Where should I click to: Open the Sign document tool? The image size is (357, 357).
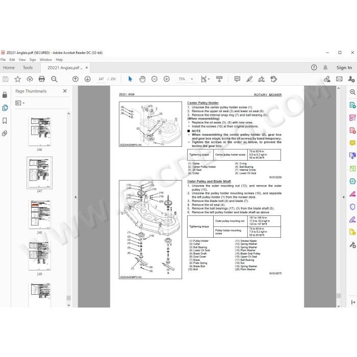262,79
